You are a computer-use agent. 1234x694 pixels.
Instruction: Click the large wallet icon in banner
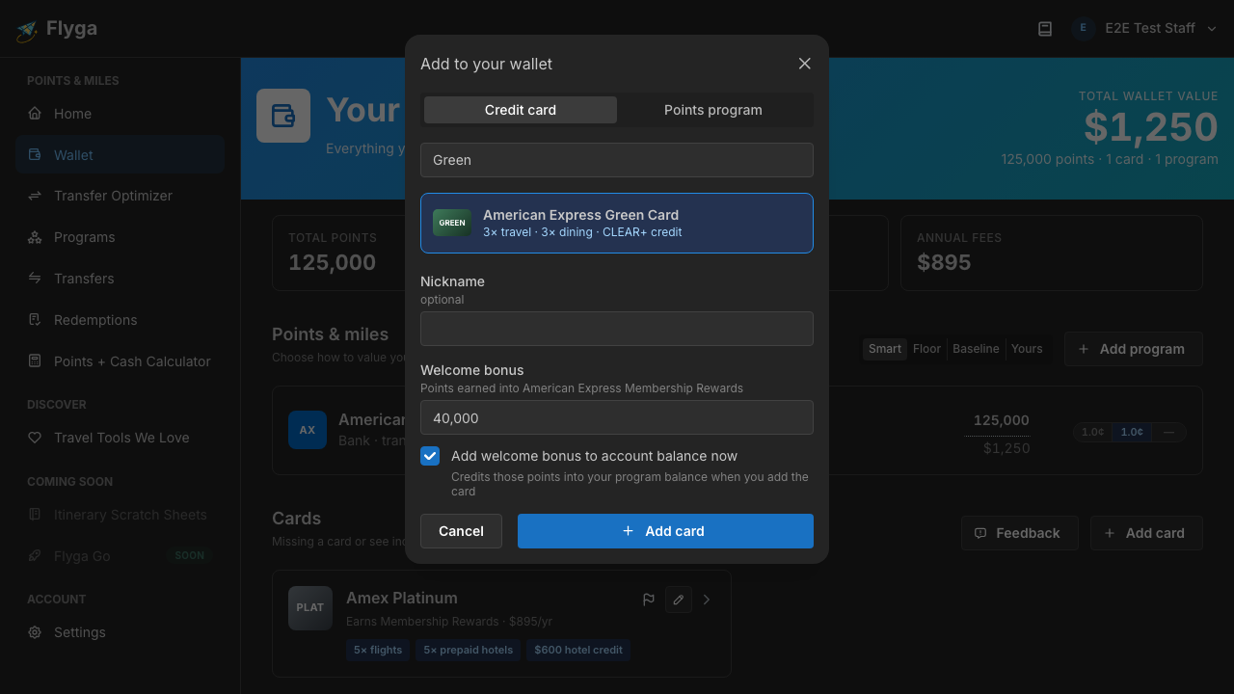pyautogui.click(x=283, y=116)
